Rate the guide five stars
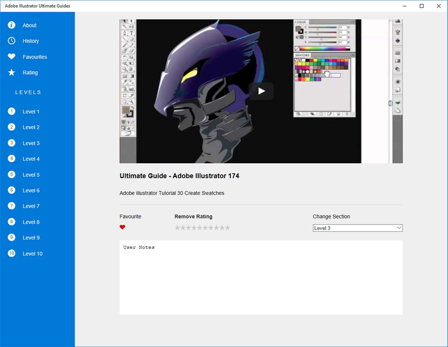The image size is (448, 347). tap(200, 227)
